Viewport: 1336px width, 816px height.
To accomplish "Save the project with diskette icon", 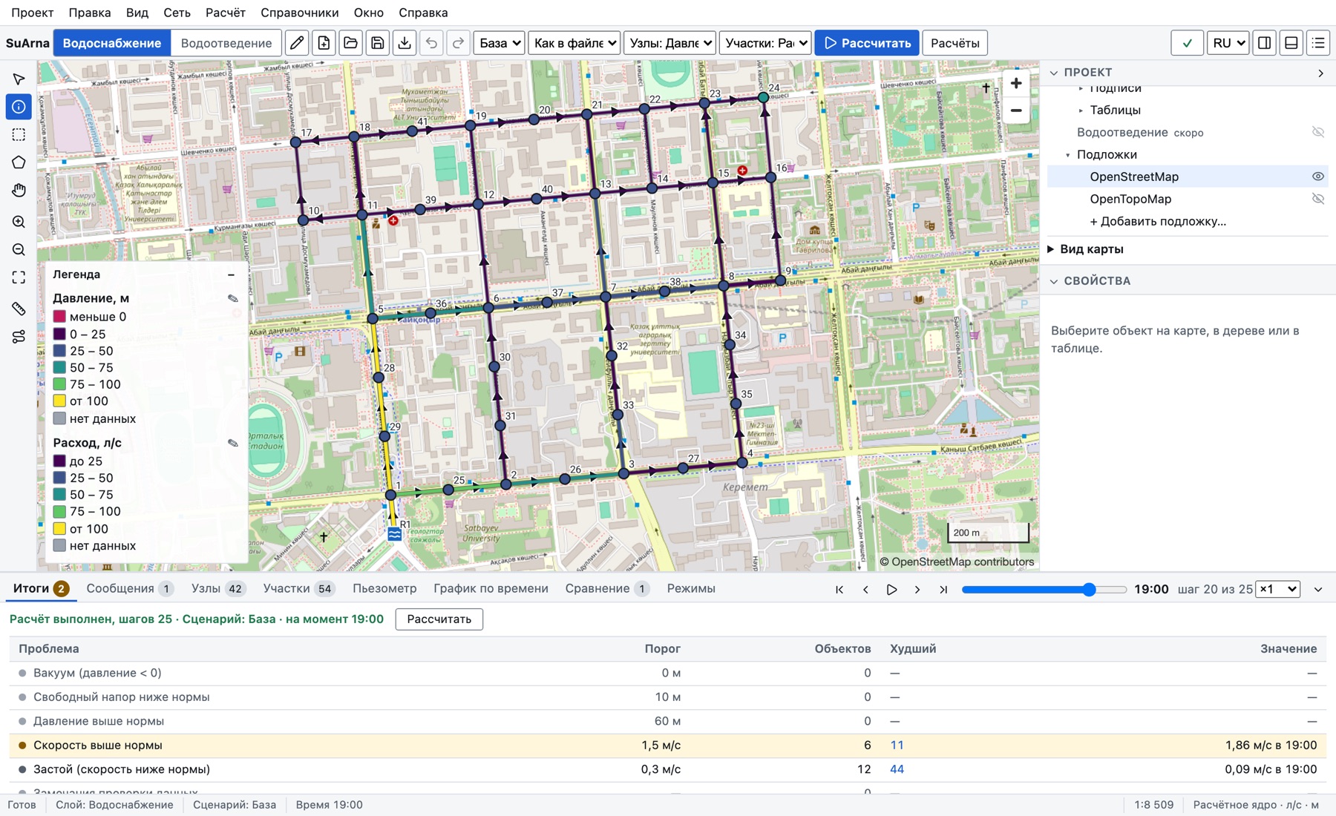I will [378, 43].
